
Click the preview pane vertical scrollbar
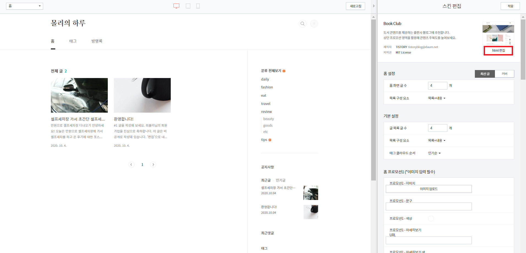tap(373, 100)
